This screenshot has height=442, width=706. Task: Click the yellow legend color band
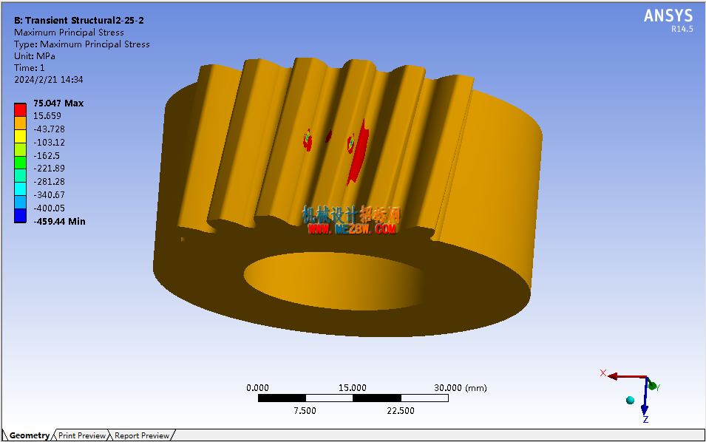pos(20,137)
